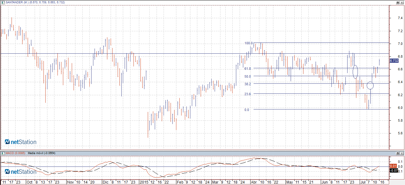The height and width of the screenshot is (185, 405).
Task: Open the SANTANDER chart panel menu icon
Action: click(x=2, y=2)
